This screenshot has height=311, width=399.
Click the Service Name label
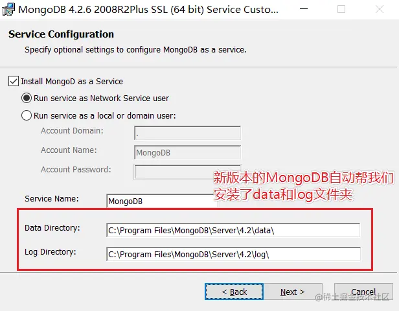click(x=52, y=198)
